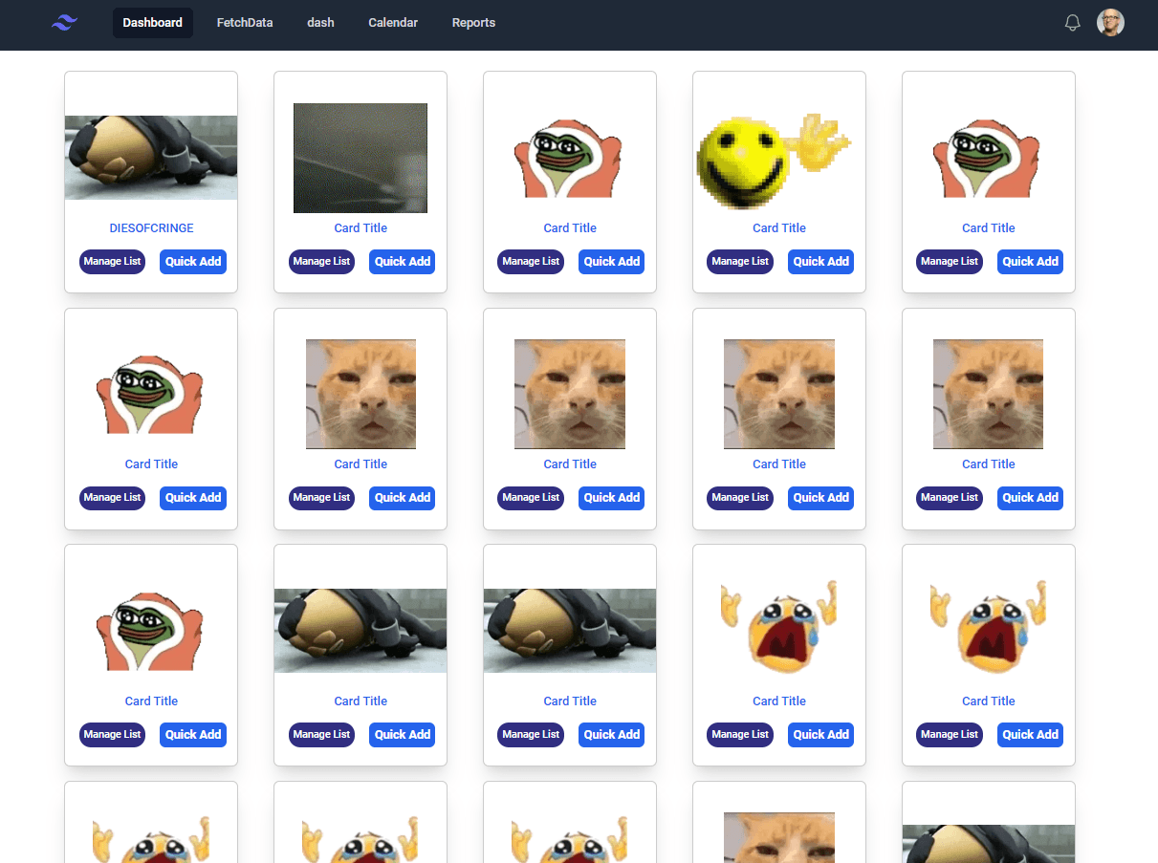Click the DIESOFCRINGE card image
Image resolution: width=1158 pixels, height=863 pixels.
[x=151, y=158]
